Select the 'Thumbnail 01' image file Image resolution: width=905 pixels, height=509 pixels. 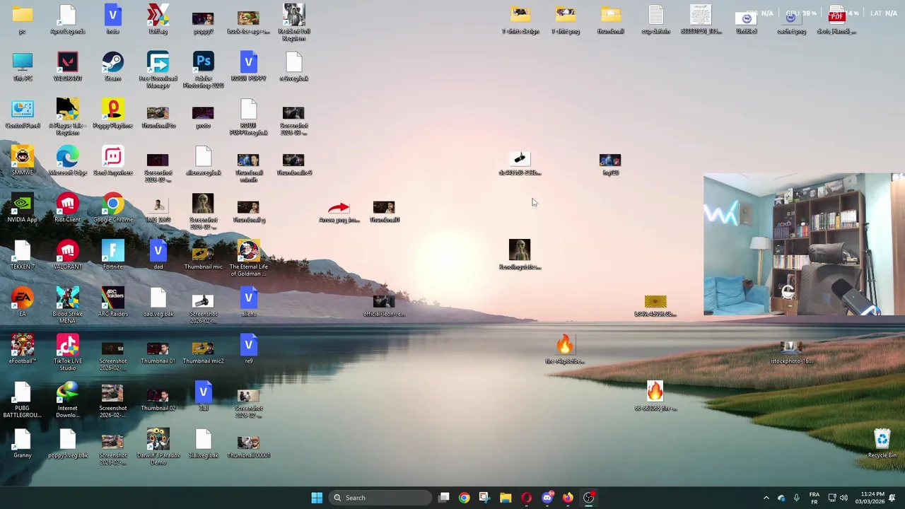tap(158, 353)
